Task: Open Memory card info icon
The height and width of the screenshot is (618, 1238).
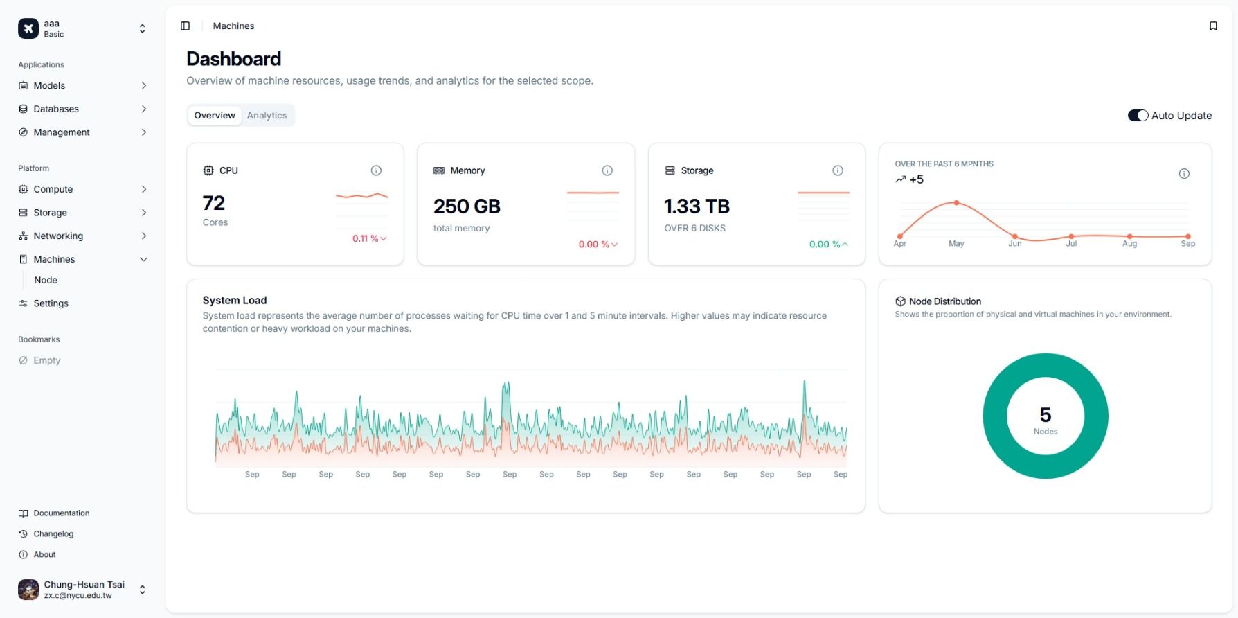Action: pyautogui.click(x=607, y=170)
